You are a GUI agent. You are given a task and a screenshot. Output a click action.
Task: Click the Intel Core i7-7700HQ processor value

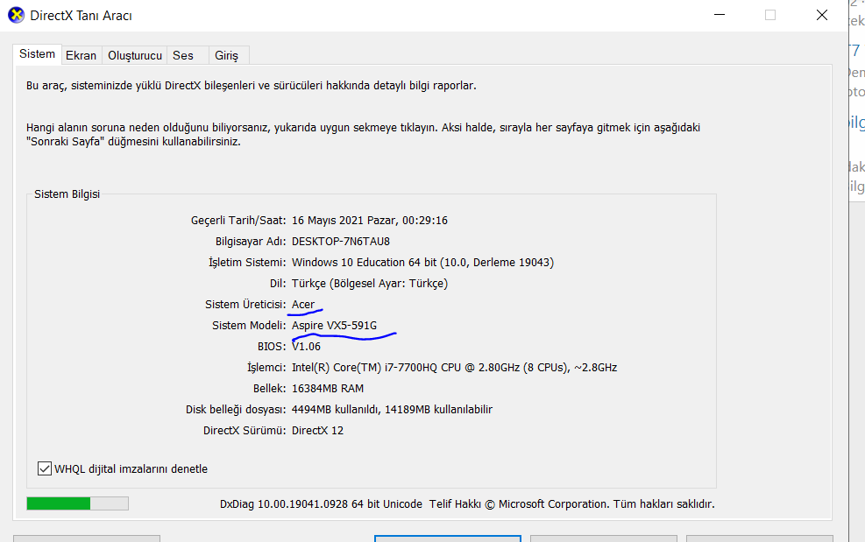[x=455, y=367]
